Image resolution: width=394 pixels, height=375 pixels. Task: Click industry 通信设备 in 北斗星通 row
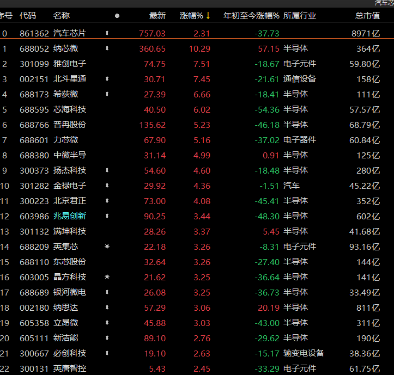(300, 79)
